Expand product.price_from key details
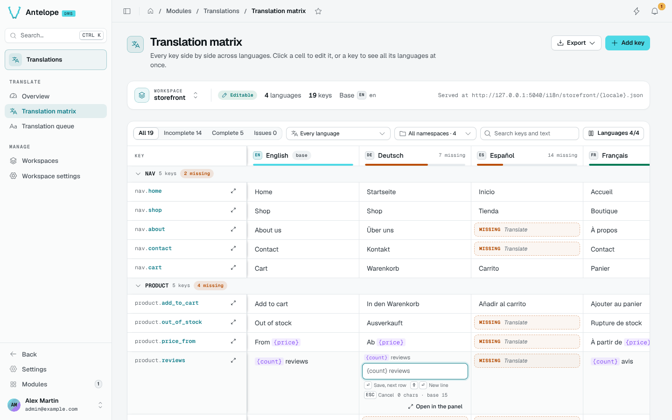 233,341
